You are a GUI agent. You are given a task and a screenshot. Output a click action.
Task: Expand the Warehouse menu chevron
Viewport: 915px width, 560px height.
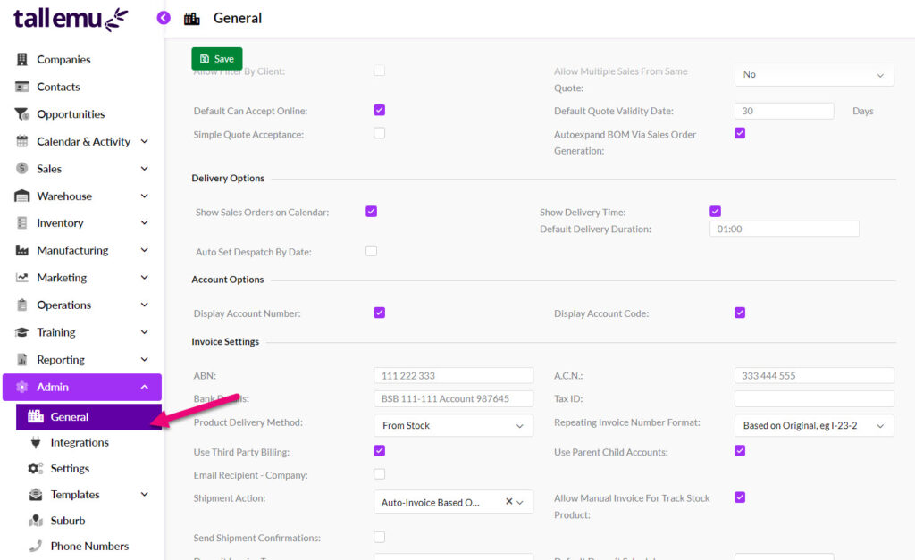(x=145, y=196)
